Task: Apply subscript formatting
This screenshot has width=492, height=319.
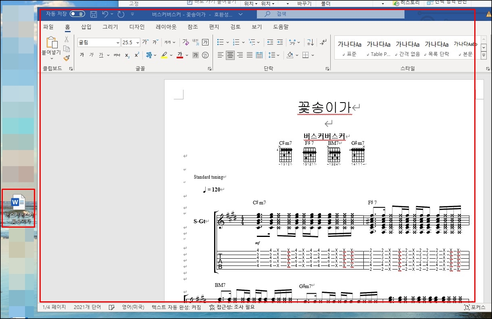Action: coord(127,55)
